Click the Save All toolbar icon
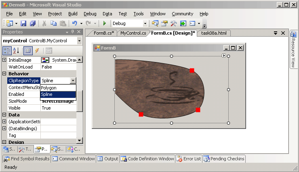This screenshot has height=172, width=299. [33, 23]
